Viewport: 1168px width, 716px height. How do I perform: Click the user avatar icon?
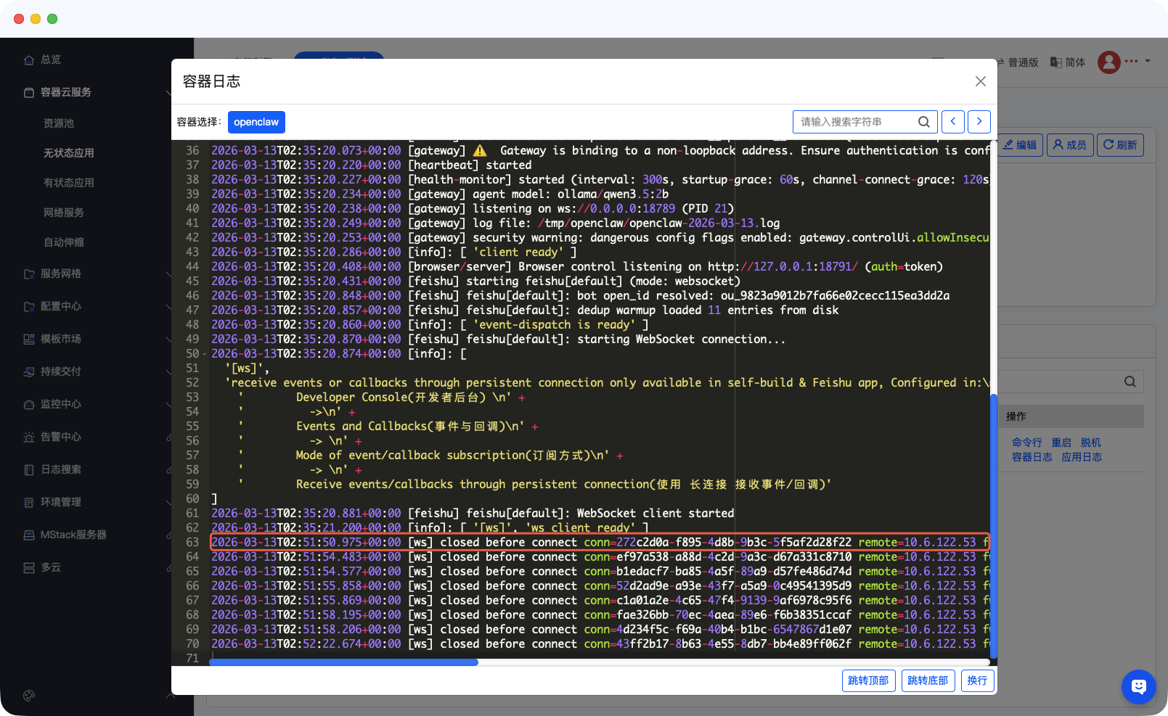(x=1108, y=62)
